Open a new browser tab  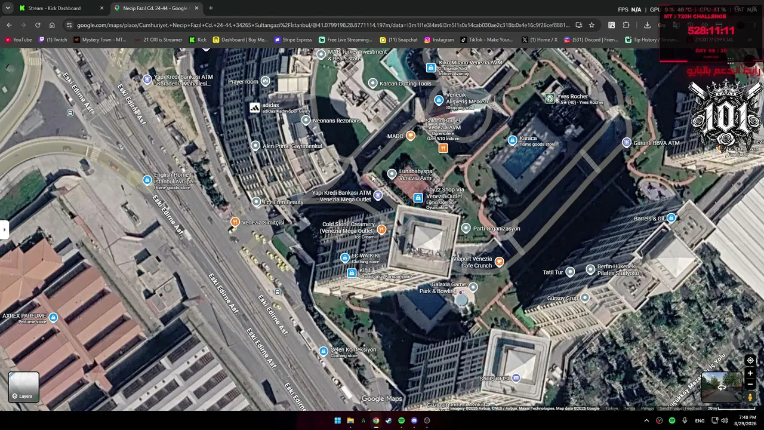tap(211, 8)
